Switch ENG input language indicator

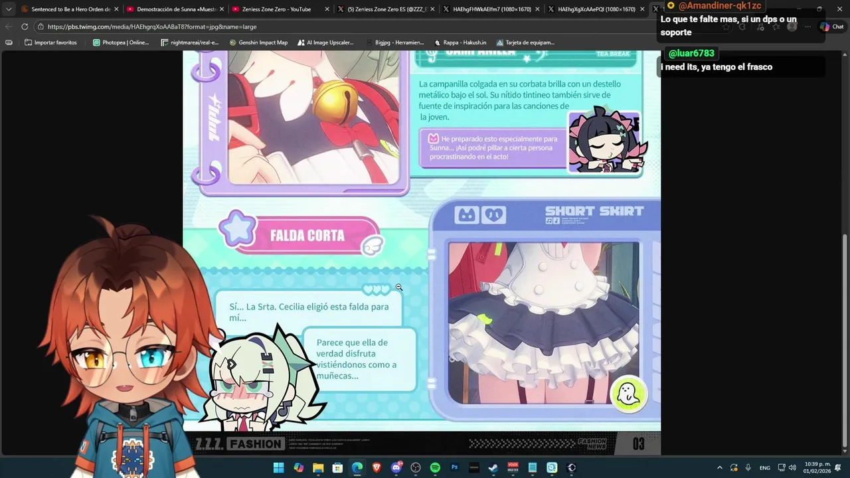tap(765, 467)
